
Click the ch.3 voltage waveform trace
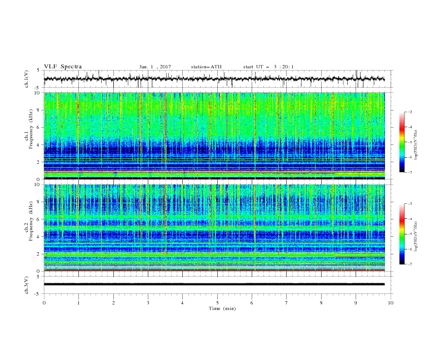214,284
